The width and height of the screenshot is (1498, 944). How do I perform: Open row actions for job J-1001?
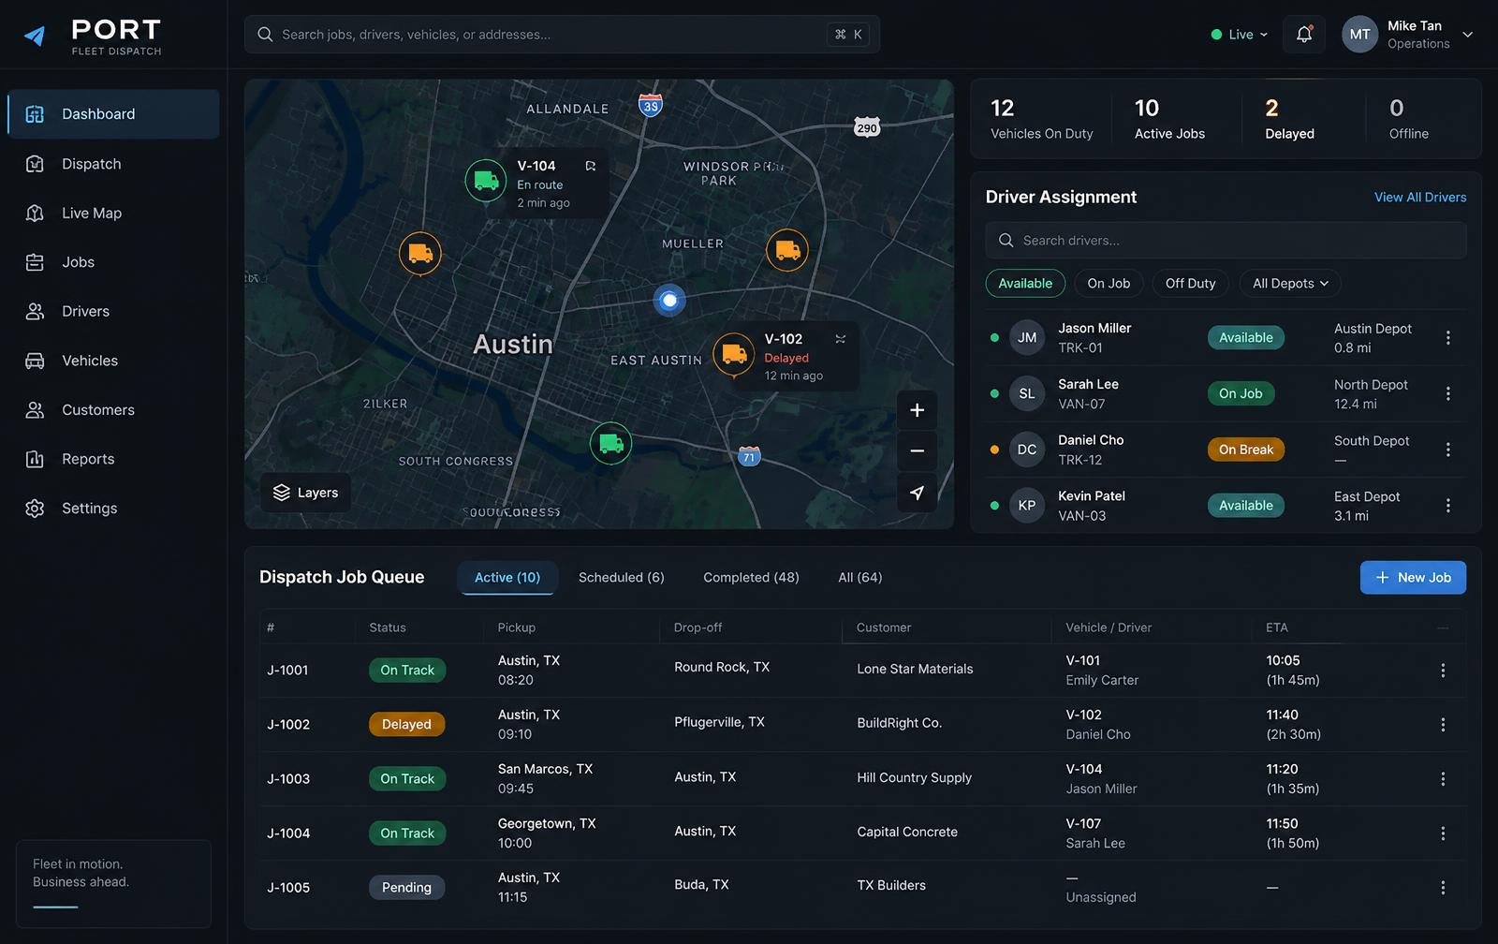pyautogui.click(x=1443, y=671)
